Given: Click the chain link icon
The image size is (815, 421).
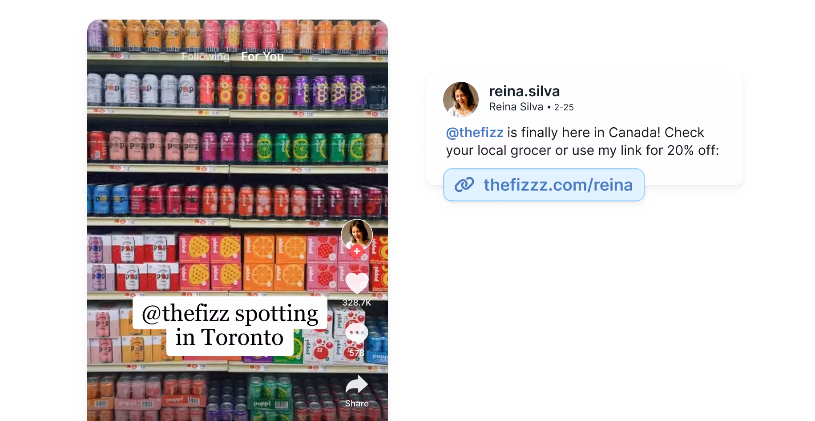Looking at the screenshot, I should tap(464, 185).
